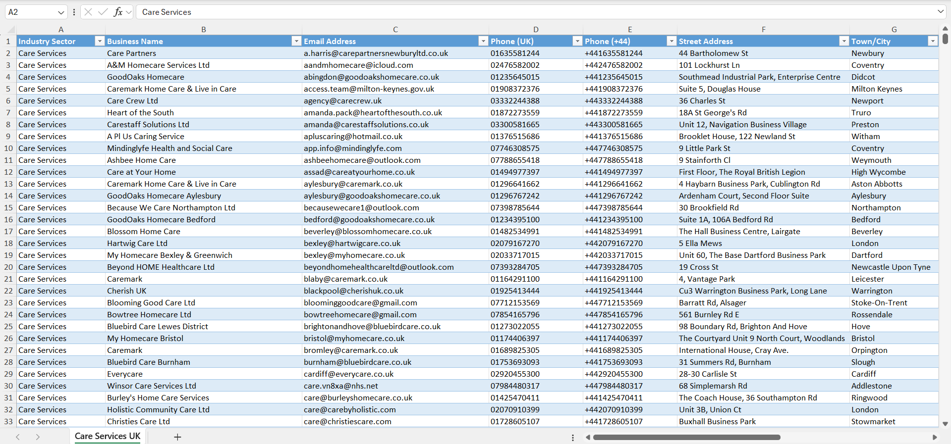Expand the Name Box dropdown arrow

pos(61,12)
